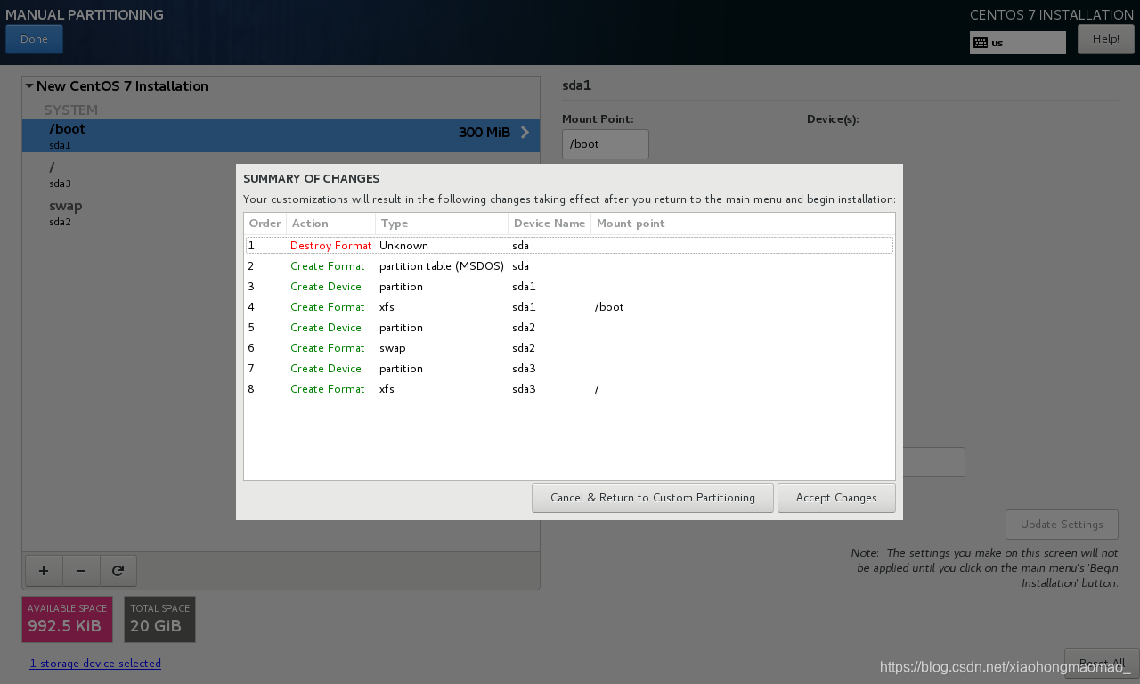Click the Device Name column header

[x=550, y=224]
